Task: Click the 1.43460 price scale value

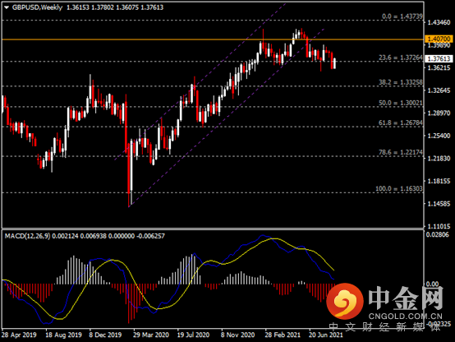Action: pyautogui.click(x=439, y=23)
